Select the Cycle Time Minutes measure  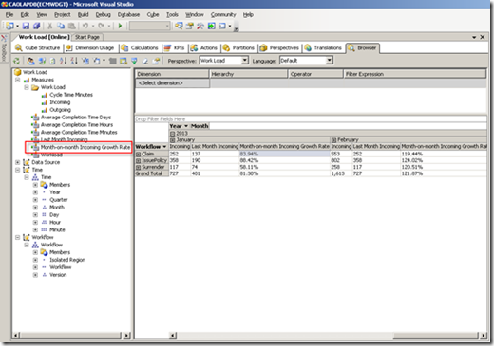(71, 95)
